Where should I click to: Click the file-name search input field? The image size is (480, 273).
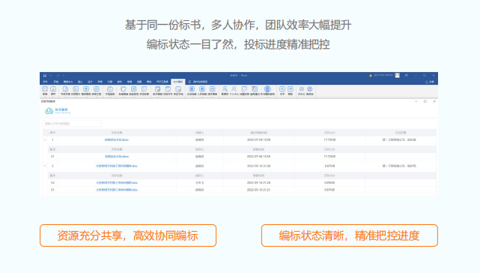click(72, 124)
